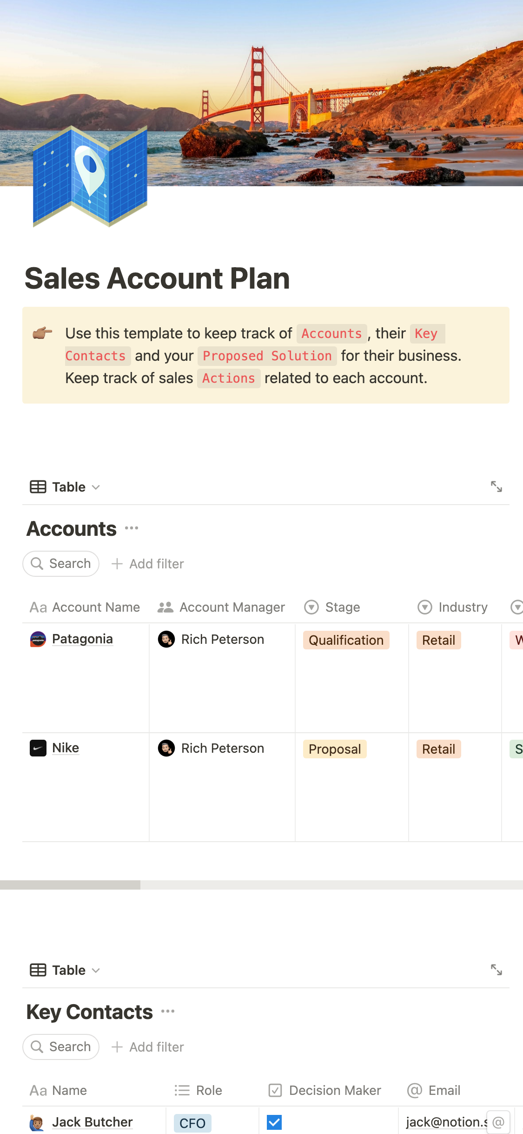Click the Qualification stage tag for Patagonia
The image size is (523, 1134).
346,640
